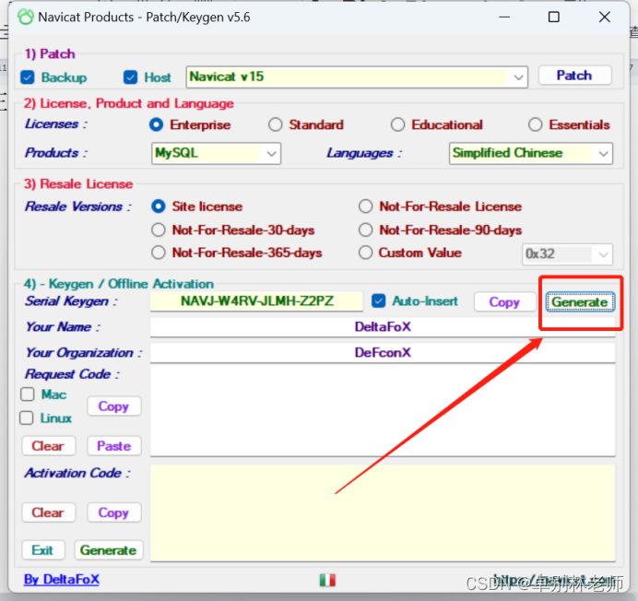
Task: Copy the generated serial key
Action: coord(504,302)
